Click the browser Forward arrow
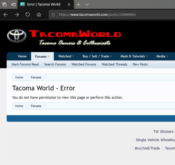This screenshot has height=165, width=175. pyautogui.click(x=17, y=15)
